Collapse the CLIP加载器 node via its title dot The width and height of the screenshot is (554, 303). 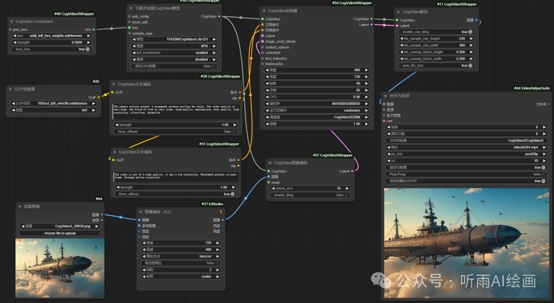pos(10,89)
